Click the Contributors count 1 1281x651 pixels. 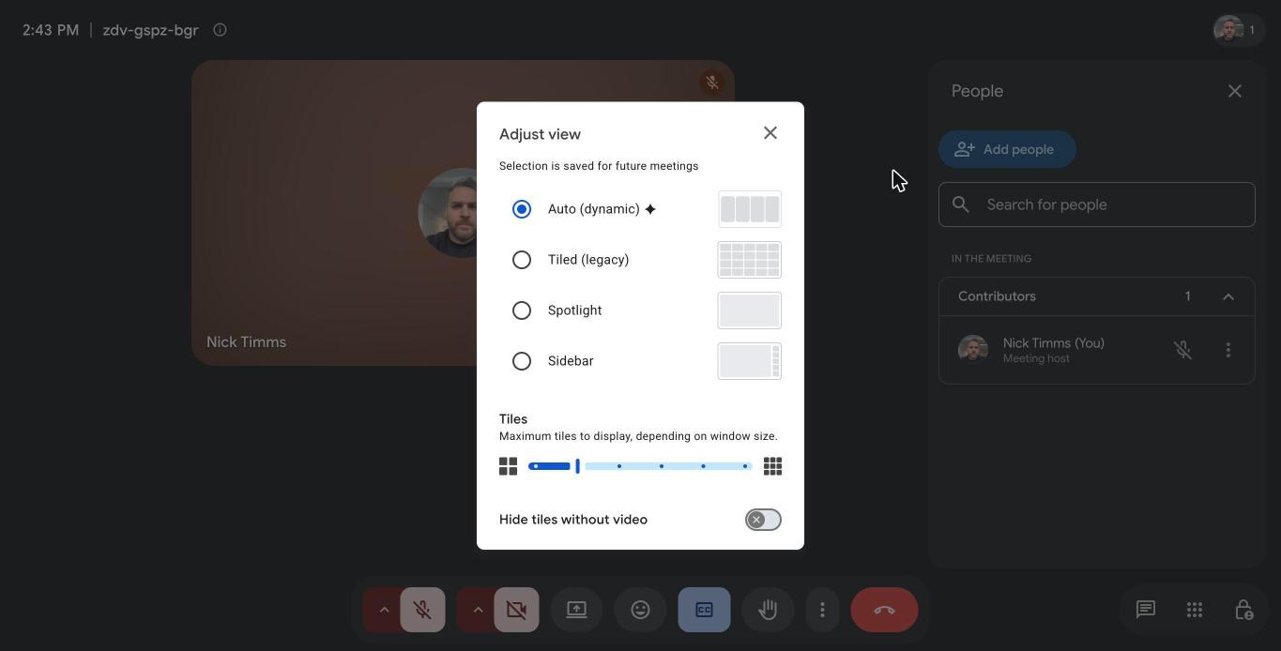pos(1187,296)
